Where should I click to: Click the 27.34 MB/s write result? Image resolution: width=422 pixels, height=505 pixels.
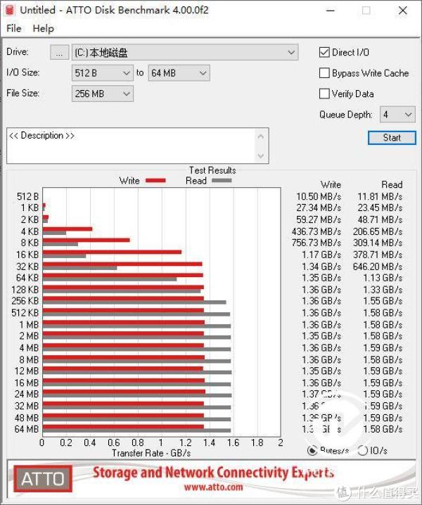coord(319,207)
